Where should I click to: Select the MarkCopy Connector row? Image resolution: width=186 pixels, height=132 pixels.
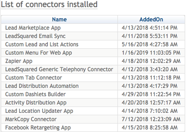click(31, 120)
